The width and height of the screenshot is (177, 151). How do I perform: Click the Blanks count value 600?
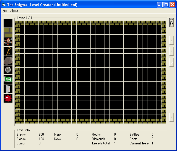click(41, 134)
